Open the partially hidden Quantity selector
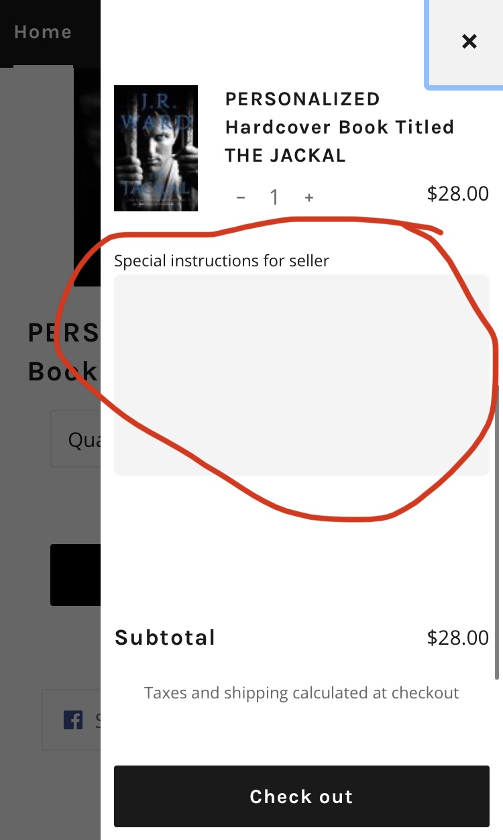 point(75,439)
